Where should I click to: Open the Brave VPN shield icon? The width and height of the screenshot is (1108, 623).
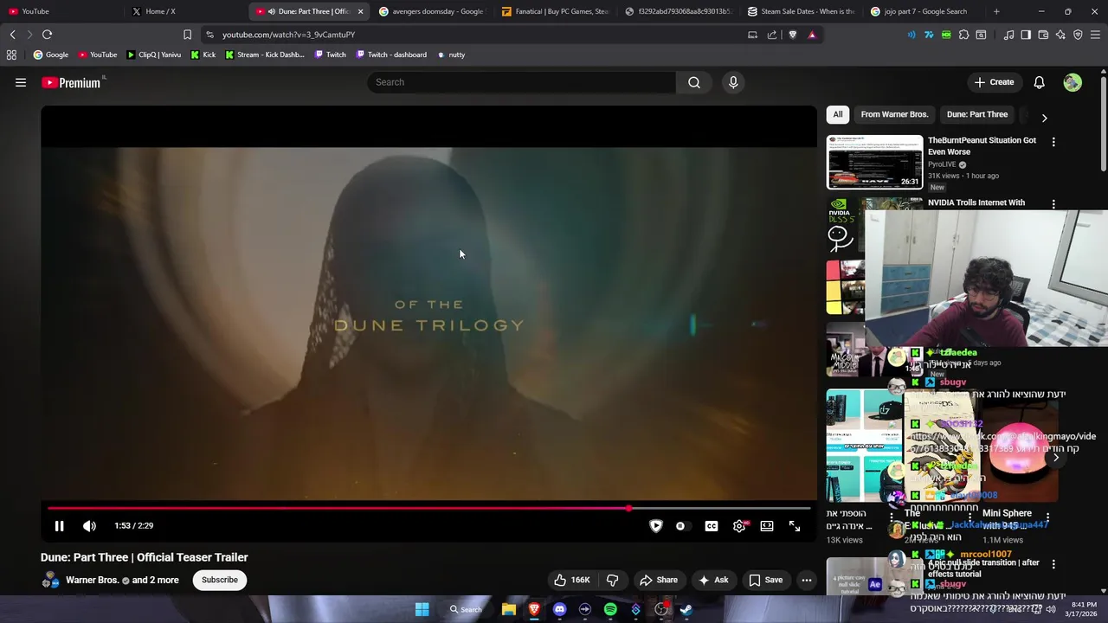point(1078,35)
